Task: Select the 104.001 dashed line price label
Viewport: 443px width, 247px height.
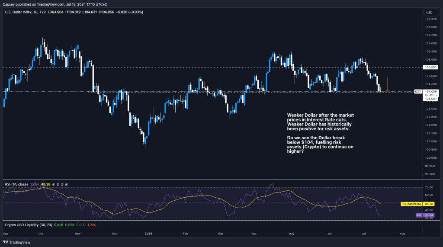Action: [x=430, y=99]
